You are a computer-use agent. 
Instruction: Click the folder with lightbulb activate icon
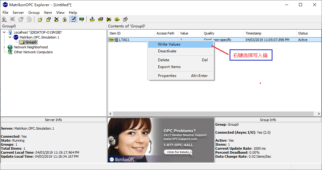click(x=65, y=19)
